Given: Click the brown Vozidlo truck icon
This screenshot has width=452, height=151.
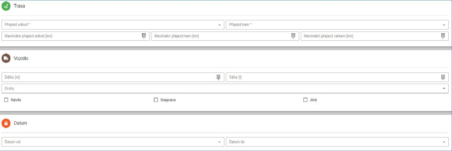Looking at the screenshot, I should point(6,58).
